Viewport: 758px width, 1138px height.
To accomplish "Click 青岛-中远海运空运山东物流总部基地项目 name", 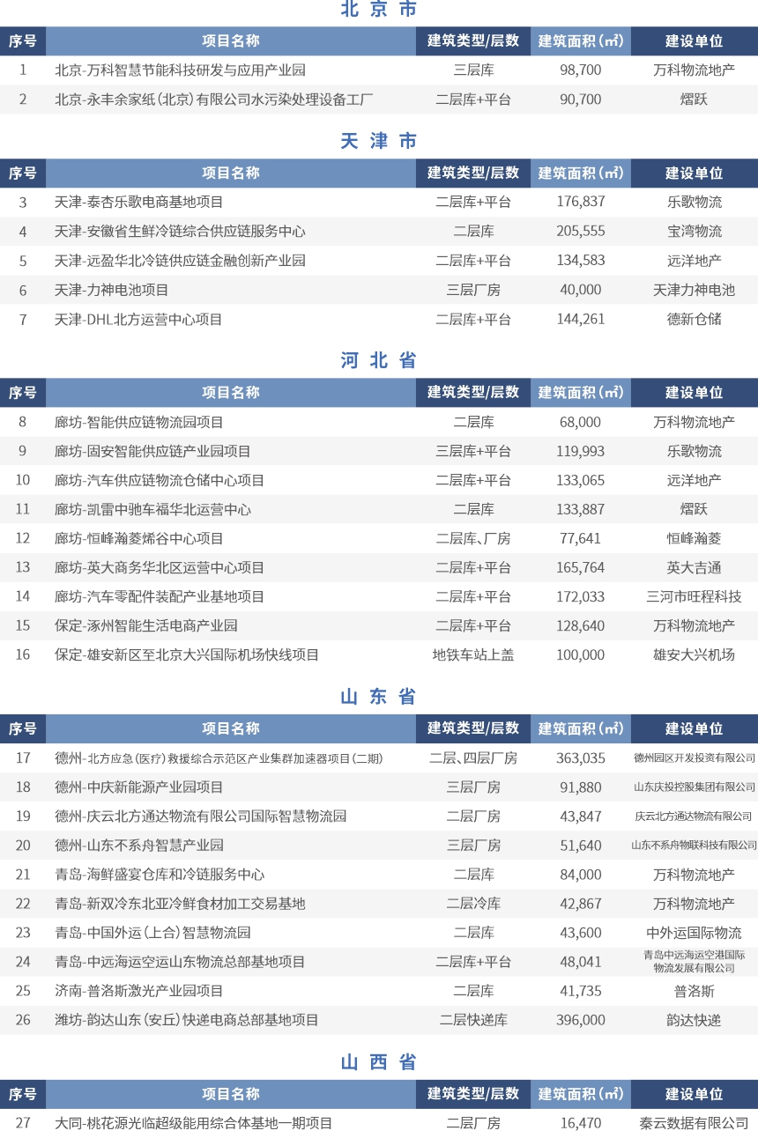I will click(180, 961).
